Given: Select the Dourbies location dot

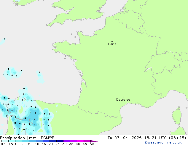Looking at the screenshot, I should pyautogui.click(x=123, y=97).
